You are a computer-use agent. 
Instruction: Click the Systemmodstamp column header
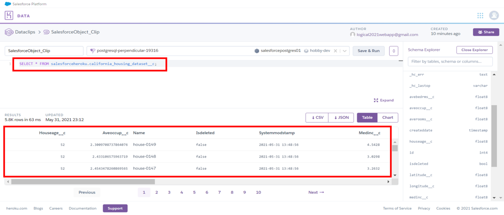point(277,133)
